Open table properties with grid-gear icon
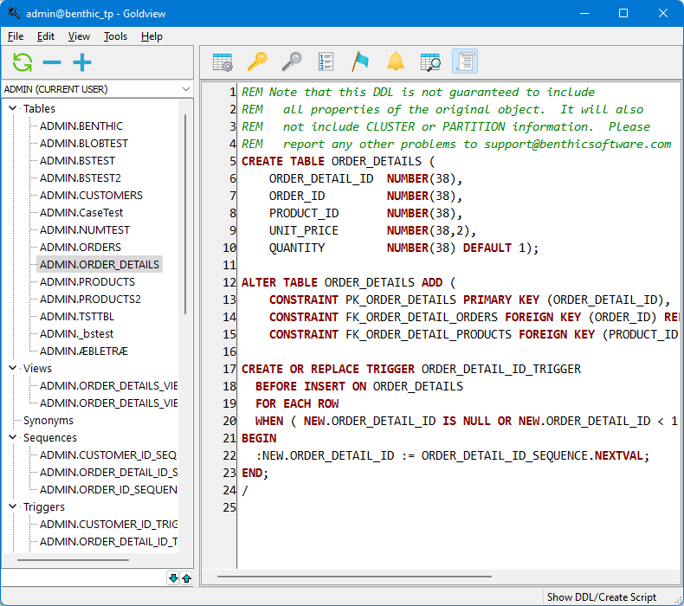The height and width of the screenshot is (606, 684). 223,61
